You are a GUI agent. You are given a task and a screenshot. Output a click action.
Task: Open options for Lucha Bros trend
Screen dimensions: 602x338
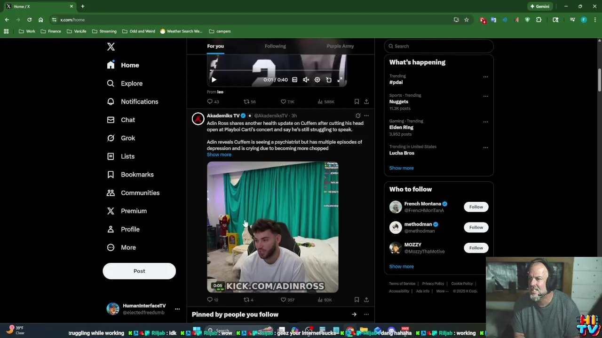(x=485, y=147)
